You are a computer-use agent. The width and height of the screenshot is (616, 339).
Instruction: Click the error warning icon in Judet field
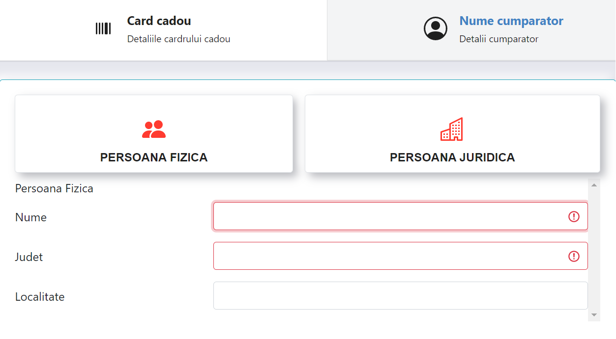tap(574, 256)
